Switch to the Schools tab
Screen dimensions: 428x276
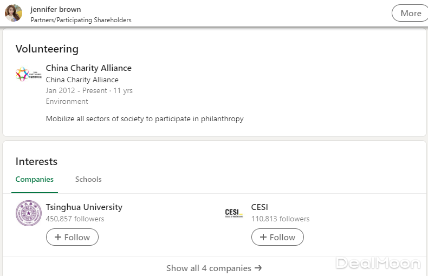(88, 179)
